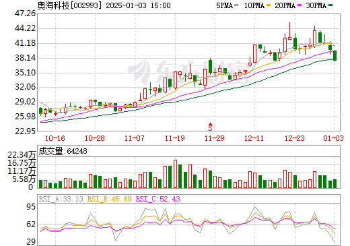Click date label 12-23
The width and height of the screenshot is (350, 246).
295,138
